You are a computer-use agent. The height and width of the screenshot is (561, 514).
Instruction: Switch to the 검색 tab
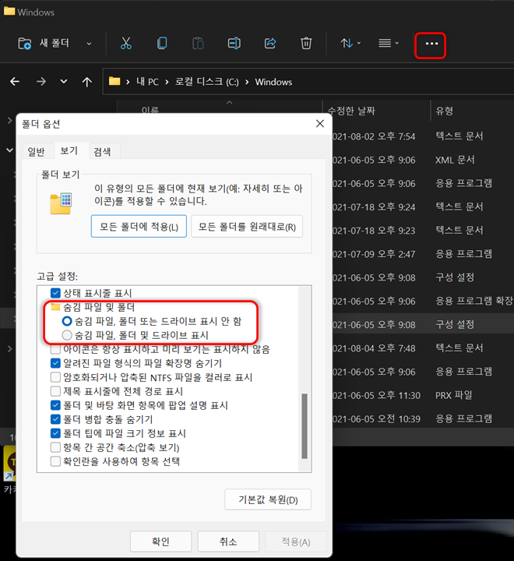[x=102, y=152]
